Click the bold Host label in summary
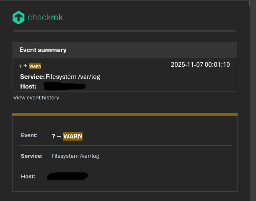256x201 pixels. coord(28,86)
